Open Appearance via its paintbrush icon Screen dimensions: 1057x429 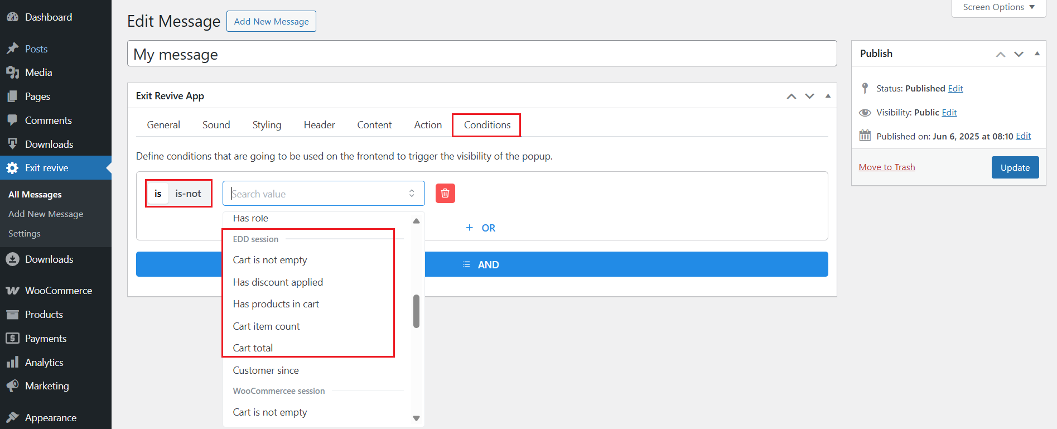click(x=12, y=418)
